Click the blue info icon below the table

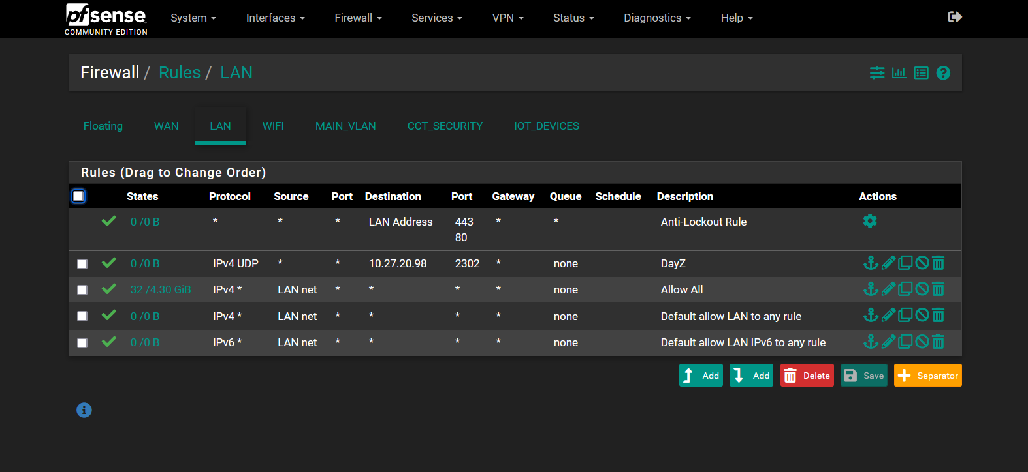point(84,410)
